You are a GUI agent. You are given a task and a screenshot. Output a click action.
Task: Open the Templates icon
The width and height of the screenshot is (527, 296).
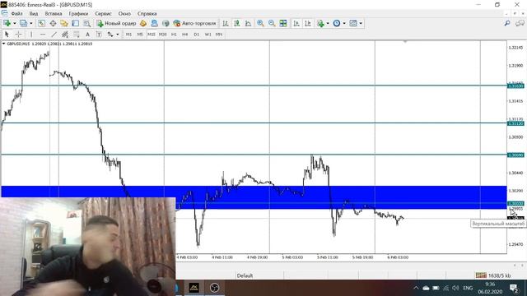[353, 23]
